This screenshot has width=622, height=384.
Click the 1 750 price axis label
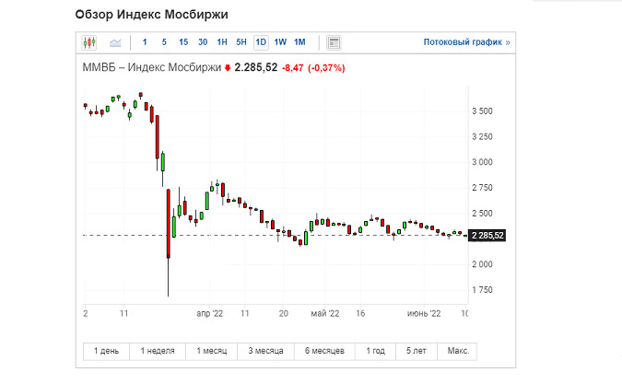pos(482,290)
